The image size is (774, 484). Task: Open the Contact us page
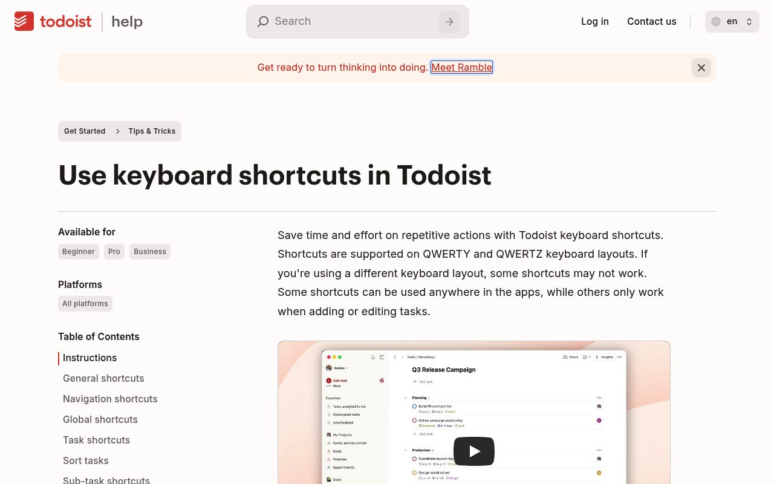click(x=652, y=21)
